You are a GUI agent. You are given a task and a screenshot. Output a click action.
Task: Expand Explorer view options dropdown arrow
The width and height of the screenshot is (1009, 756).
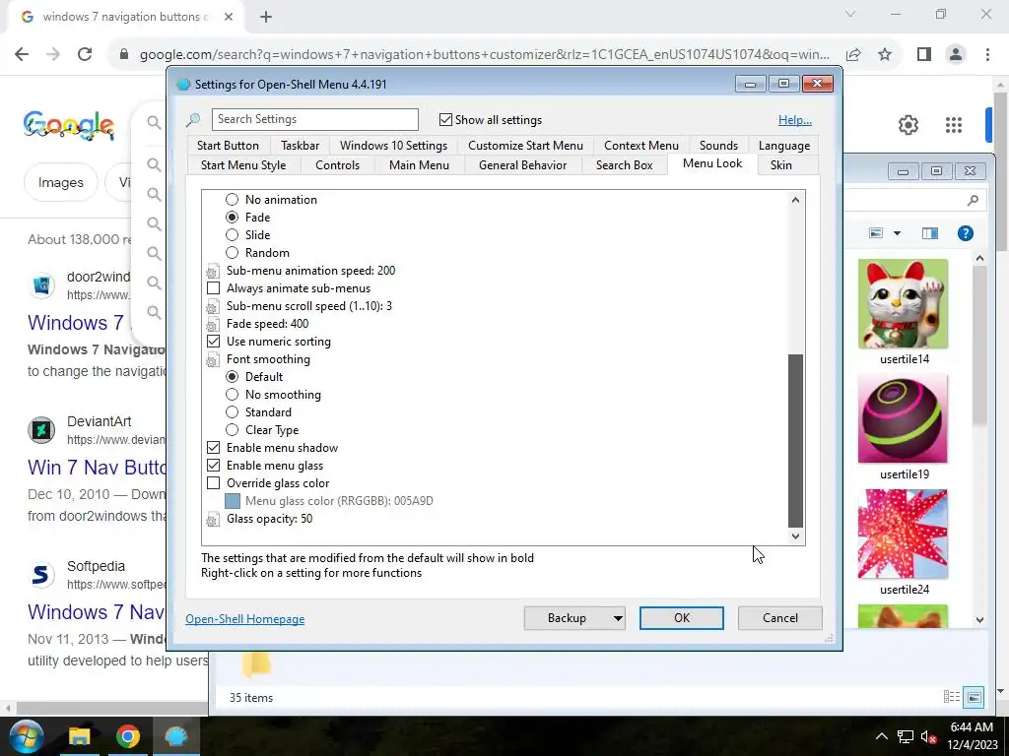point(897,233)
